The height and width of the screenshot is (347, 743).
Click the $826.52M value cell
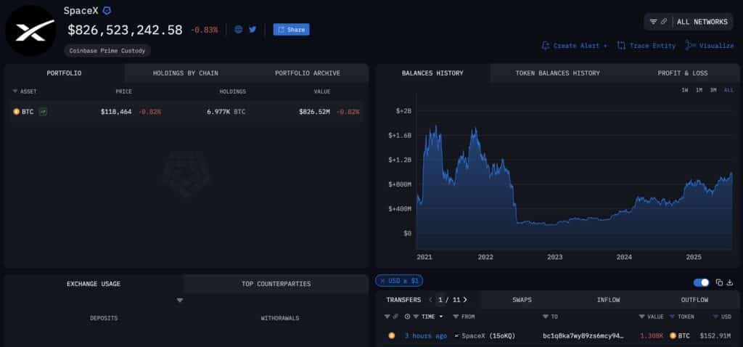click(x=314, y=112)
